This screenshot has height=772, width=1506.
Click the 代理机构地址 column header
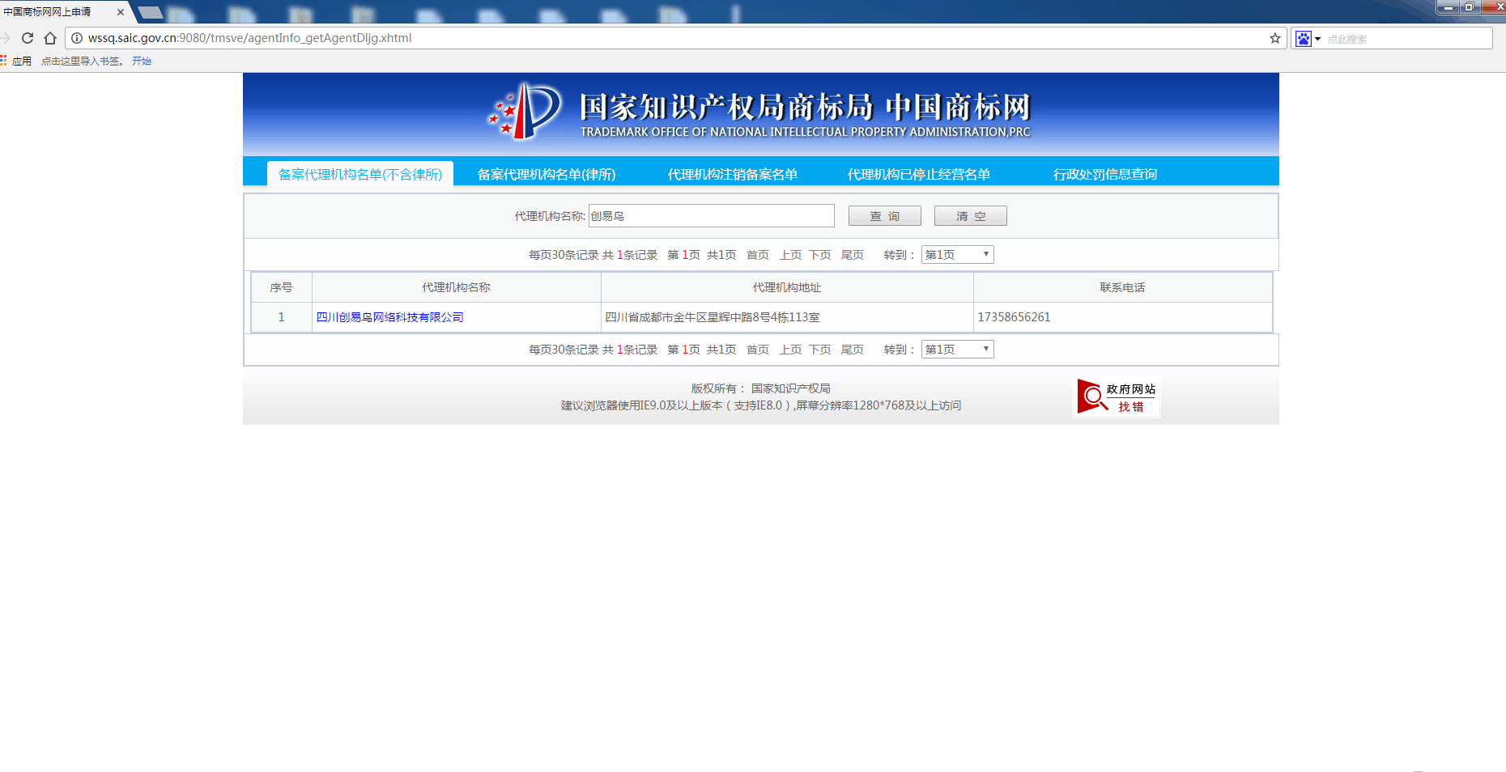pos(787,287)
